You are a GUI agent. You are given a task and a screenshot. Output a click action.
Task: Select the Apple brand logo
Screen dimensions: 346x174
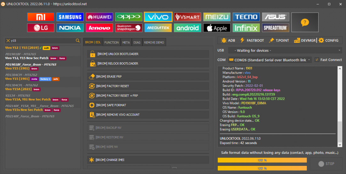[217, 28]
